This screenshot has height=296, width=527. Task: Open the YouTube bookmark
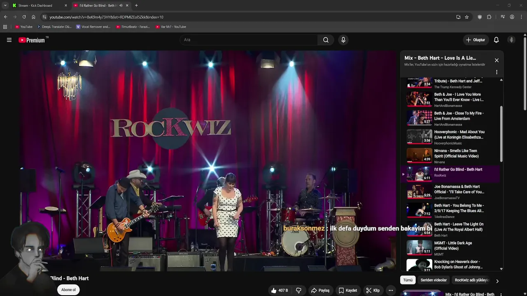click(x=24, y=27)
